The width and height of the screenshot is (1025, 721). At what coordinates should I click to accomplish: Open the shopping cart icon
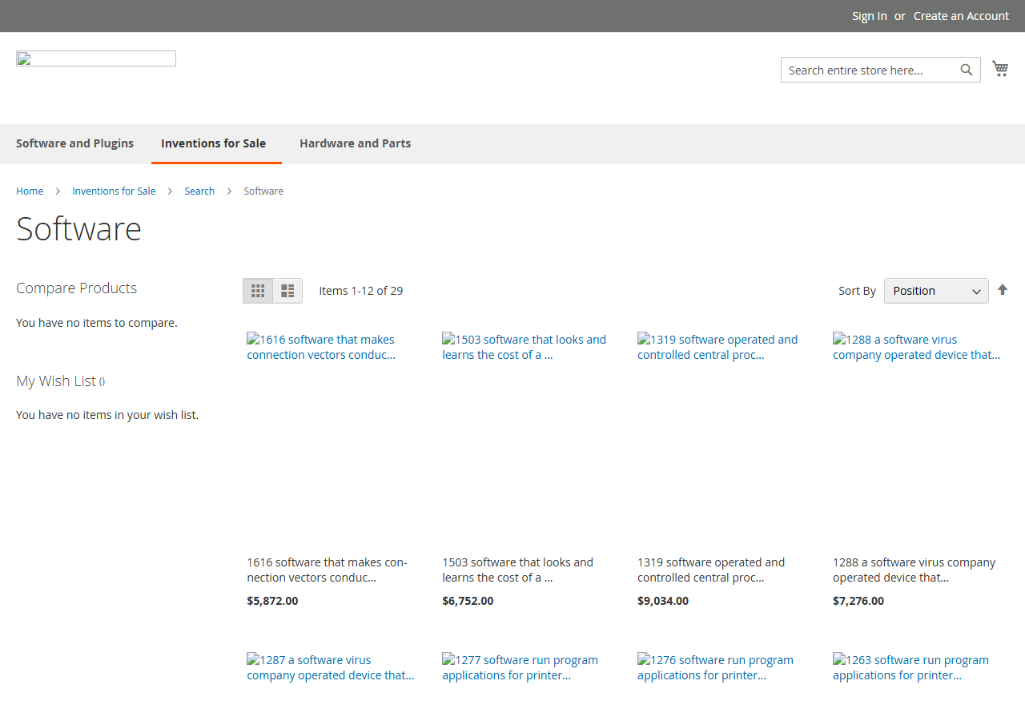tap(1000, 69)
